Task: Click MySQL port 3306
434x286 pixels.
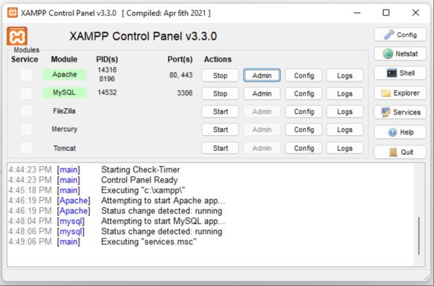Action: point(185,93)
